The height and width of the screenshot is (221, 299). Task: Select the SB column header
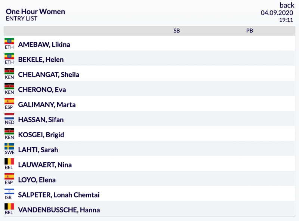click(176, 31)
